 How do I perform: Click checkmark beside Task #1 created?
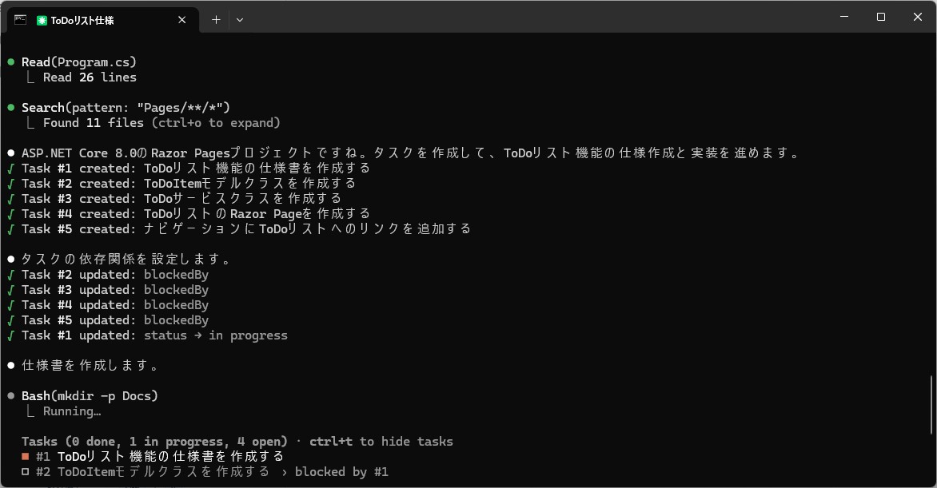click(x=11, y=169)
